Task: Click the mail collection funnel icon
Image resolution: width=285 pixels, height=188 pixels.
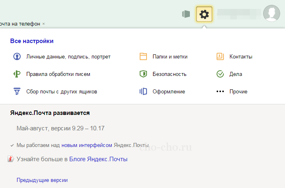Action: pyautogui.click(x=17, y=91)
